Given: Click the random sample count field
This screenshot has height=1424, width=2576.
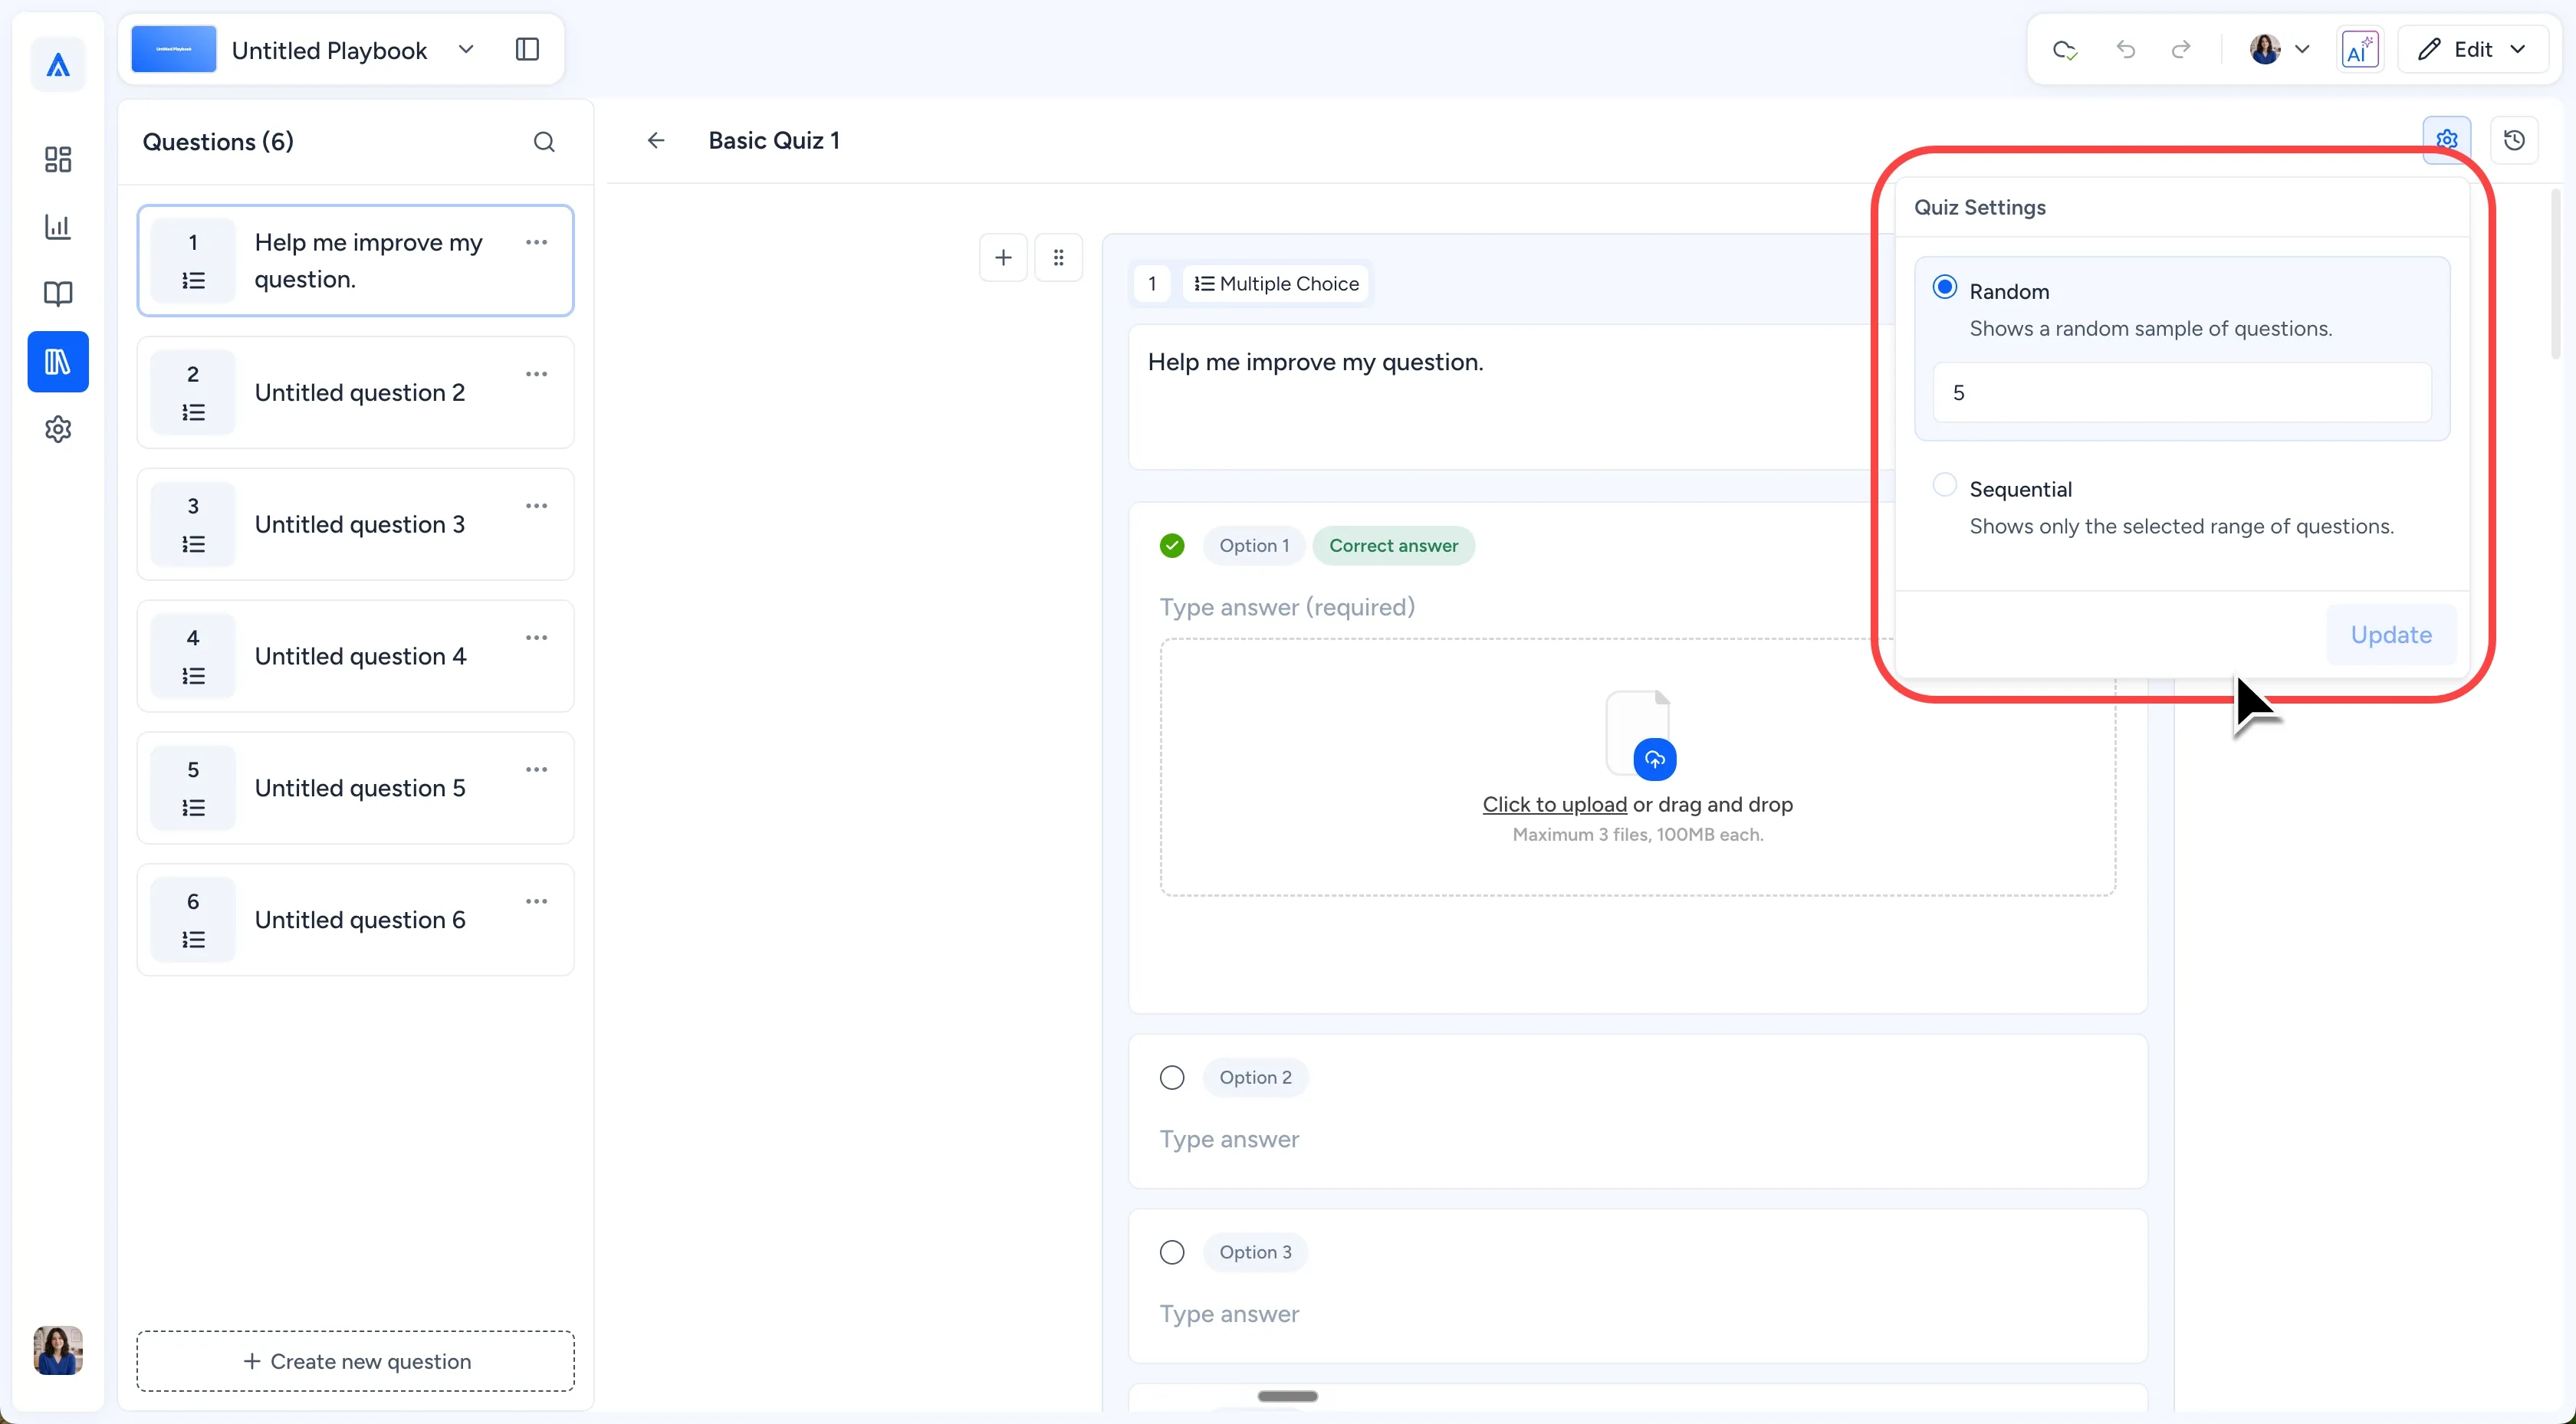Looking at the screenshot, I should (2181, 393).
